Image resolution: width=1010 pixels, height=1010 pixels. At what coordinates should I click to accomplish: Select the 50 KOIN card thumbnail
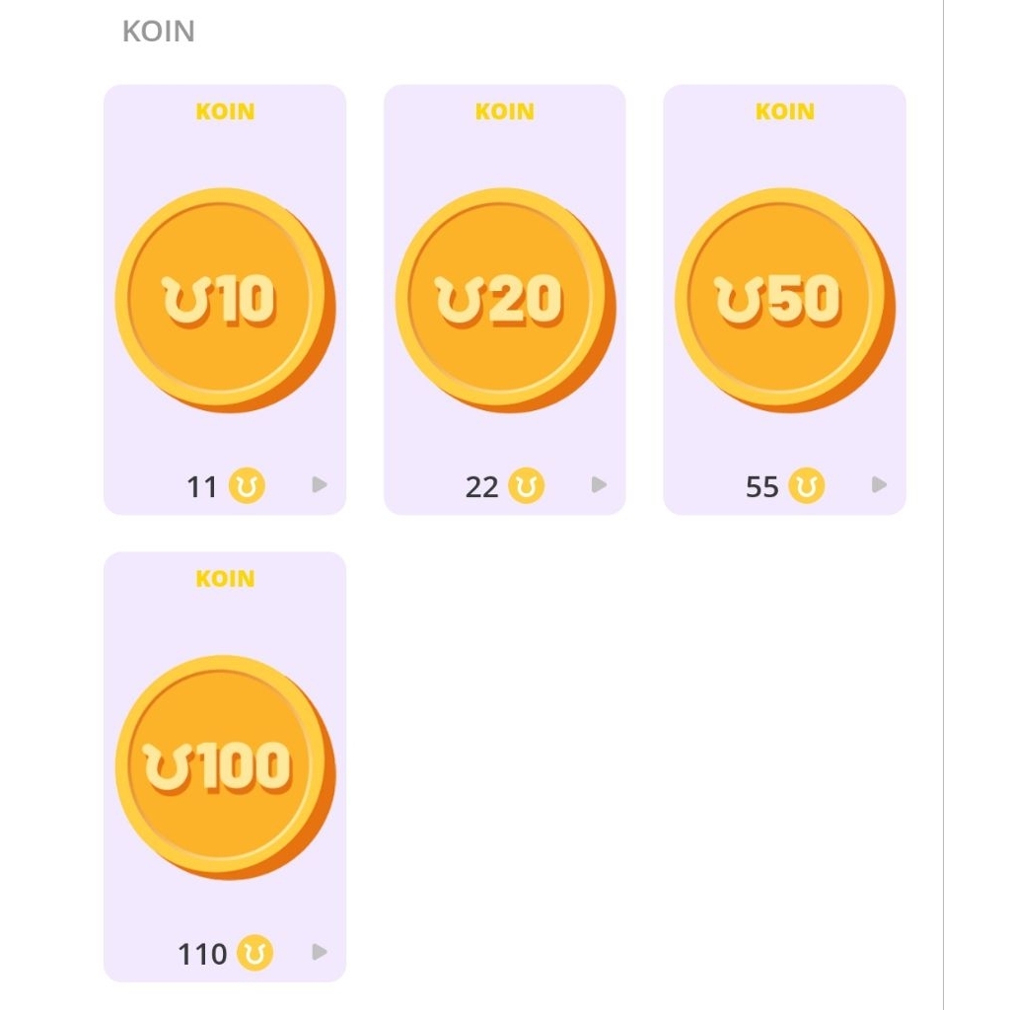(x=783, y=296)
